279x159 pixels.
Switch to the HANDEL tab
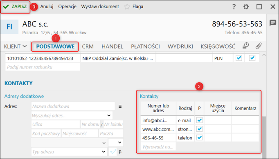(x=112, y=46)
